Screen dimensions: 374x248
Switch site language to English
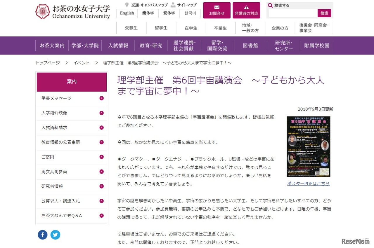tap(127, 13)
